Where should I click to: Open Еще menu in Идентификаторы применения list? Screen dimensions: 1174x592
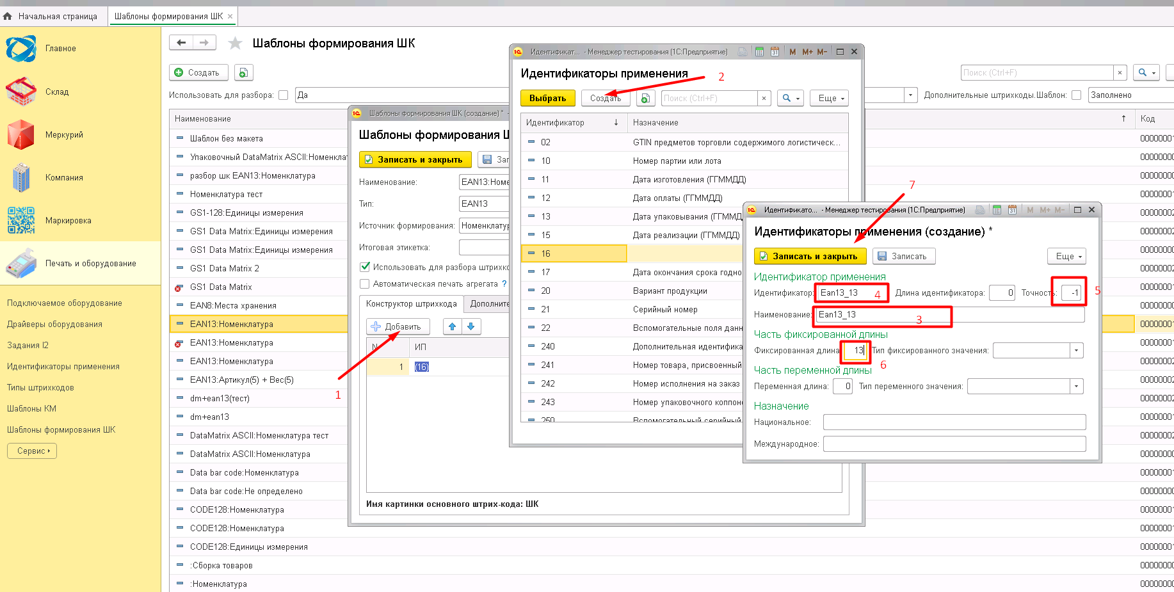pos(829,98)
